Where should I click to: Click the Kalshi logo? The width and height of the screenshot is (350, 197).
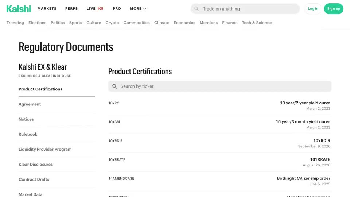click(19, 9)
